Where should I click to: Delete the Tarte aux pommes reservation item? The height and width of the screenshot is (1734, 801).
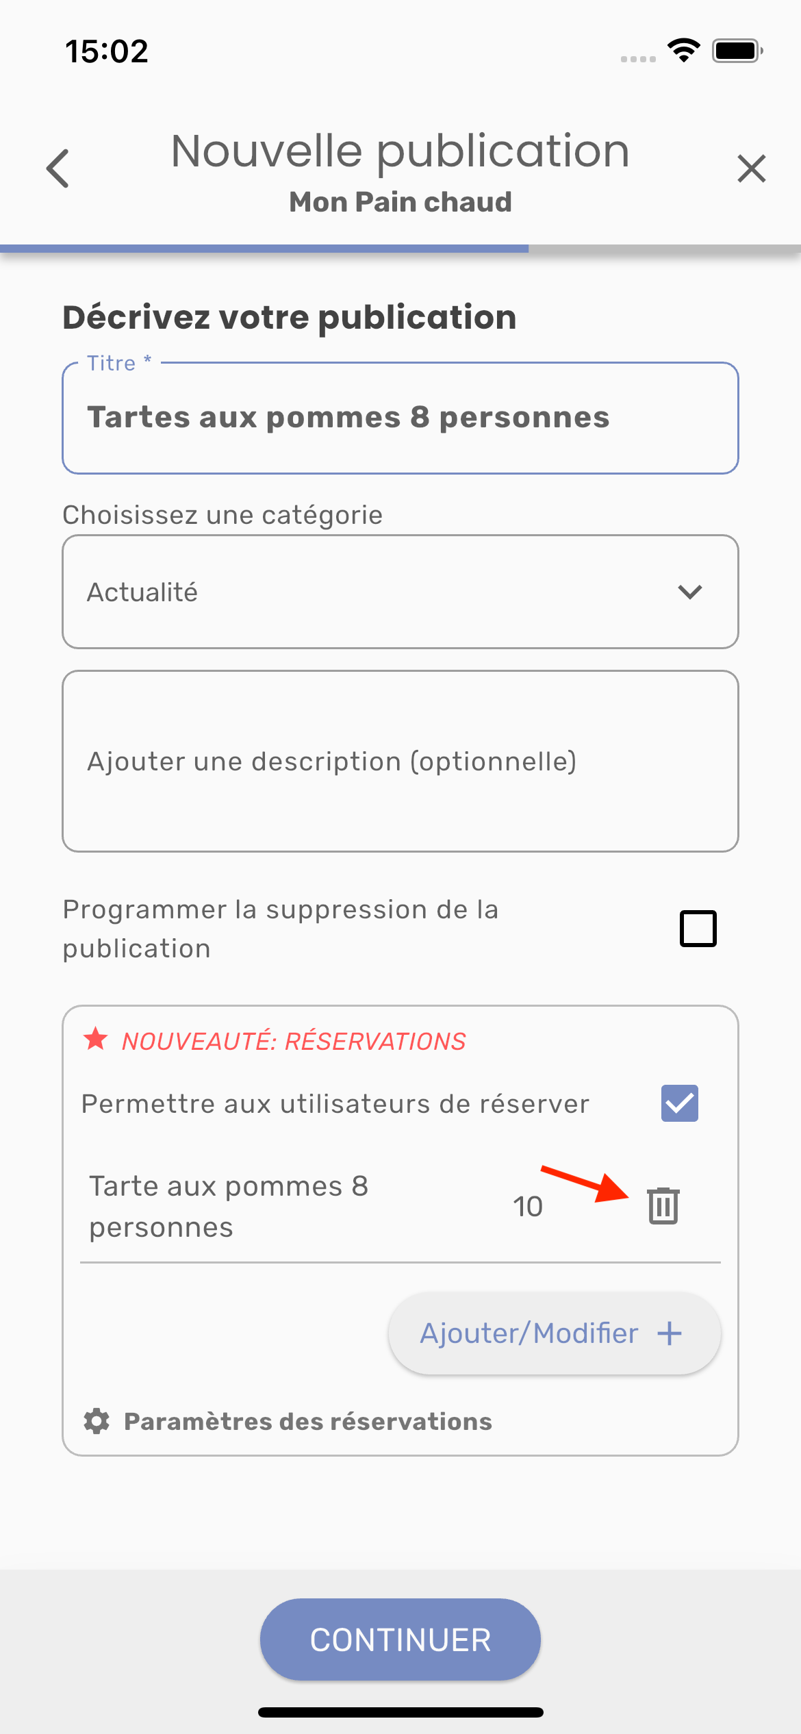(x=663, y=1205)
